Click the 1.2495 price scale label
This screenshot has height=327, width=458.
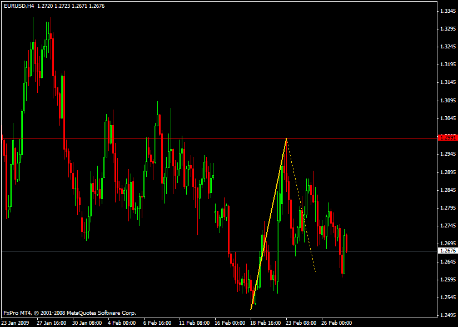pos(447,315)
